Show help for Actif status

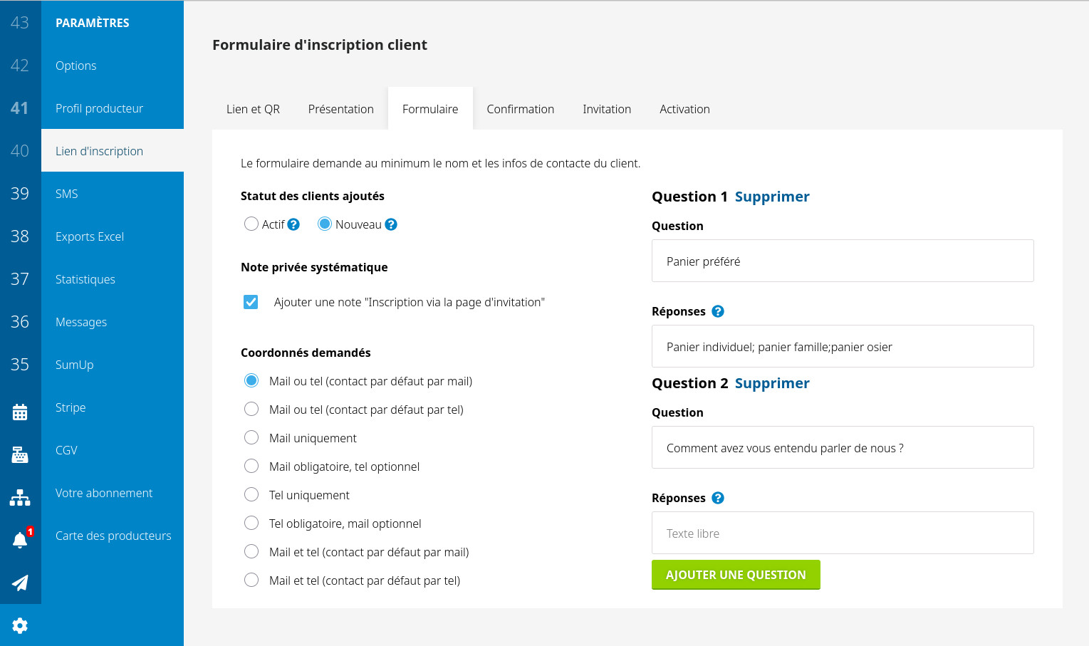click(293, 224)
